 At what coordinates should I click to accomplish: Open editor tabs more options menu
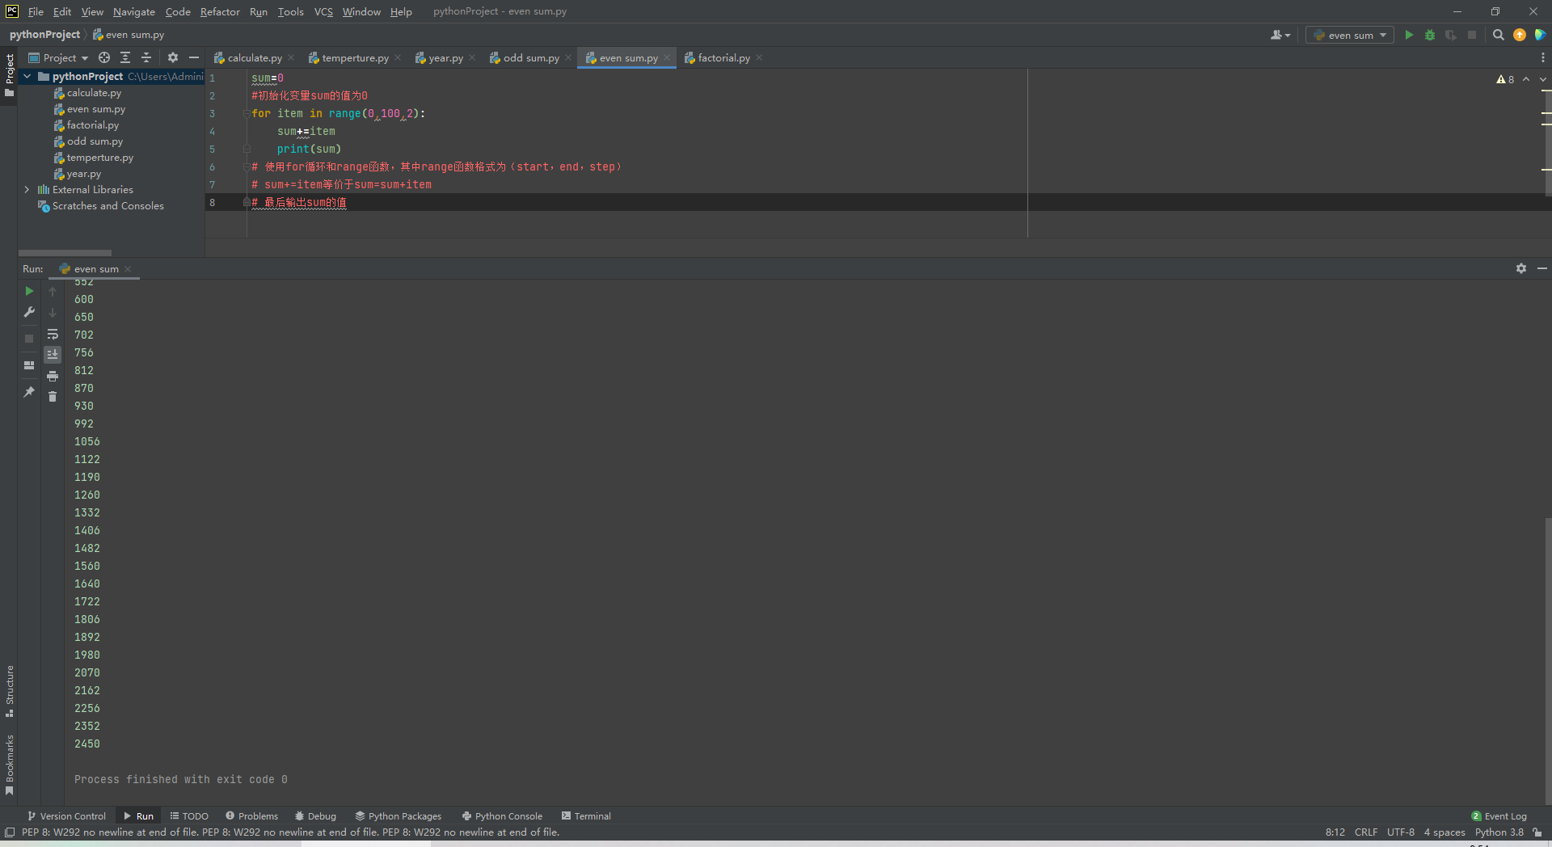pyautogui.click(x=1542, y=57)
